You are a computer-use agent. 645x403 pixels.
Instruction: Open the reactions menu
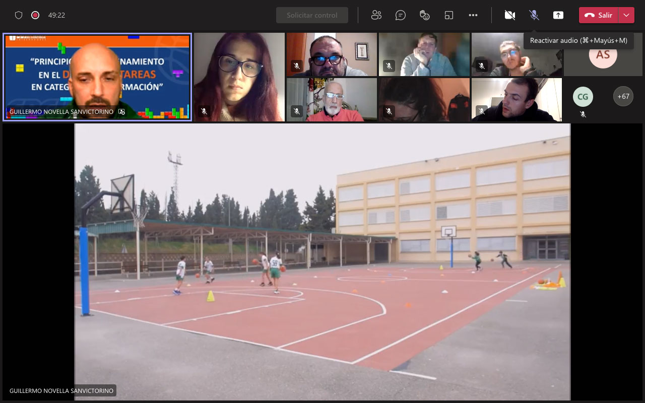click(x=425, y=15)
